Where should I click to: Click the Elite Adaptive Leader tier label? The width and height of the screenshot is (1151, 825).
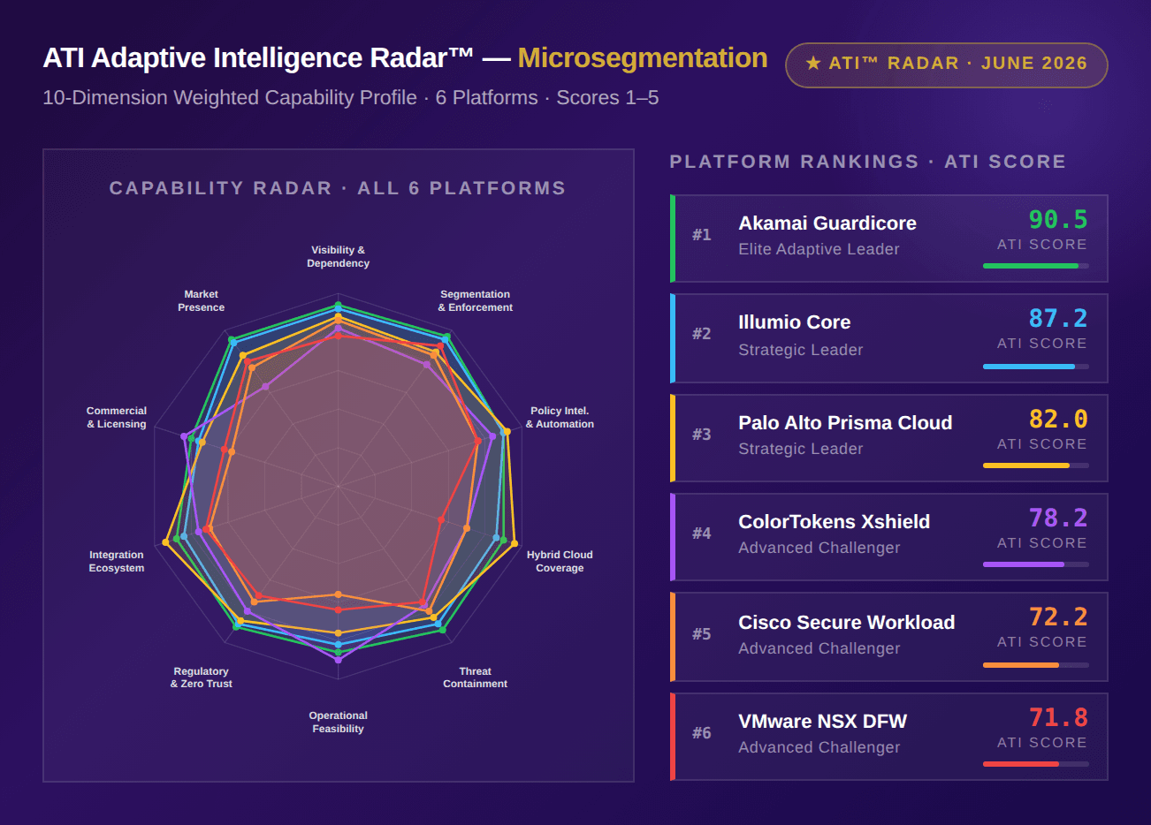click(819, 250)
